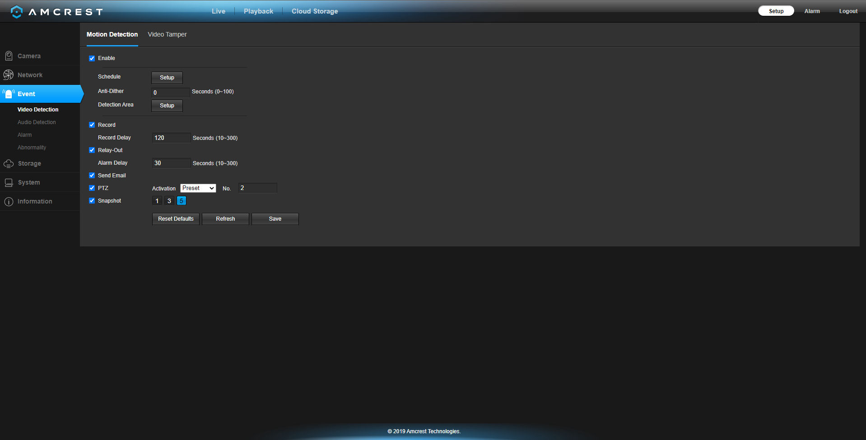Viewport: 866px width, 440px height.
Task: Click the Event alarm bell icon
Action: coord(9,94)
